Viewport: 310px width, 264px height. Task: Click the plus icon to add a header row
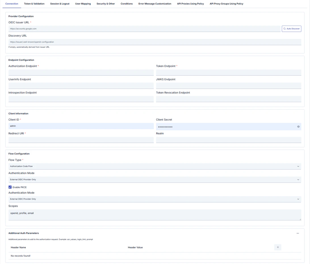278,247
